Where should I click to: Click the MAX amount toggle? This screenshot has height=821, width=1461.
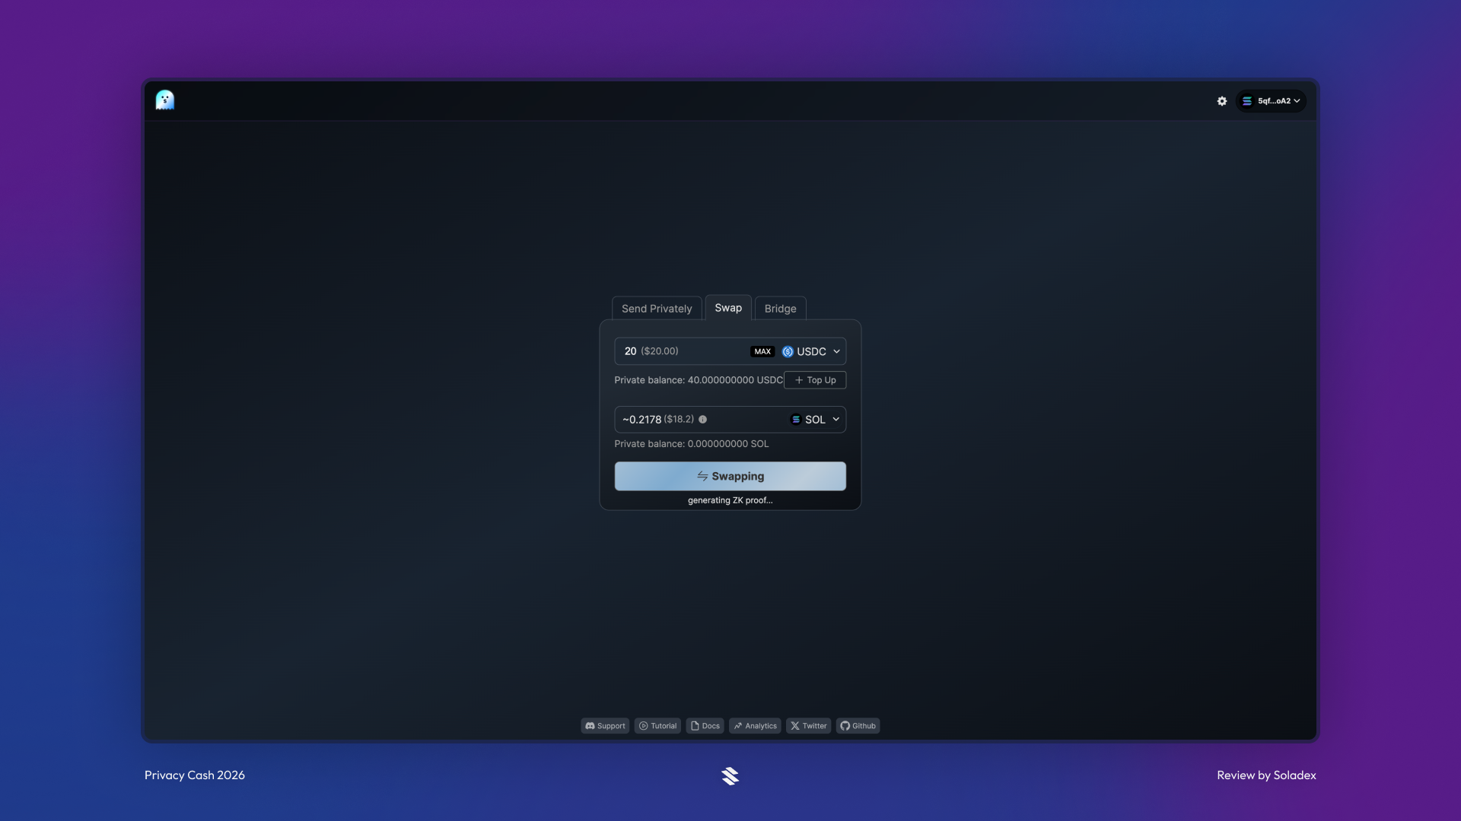coord(762,351)
